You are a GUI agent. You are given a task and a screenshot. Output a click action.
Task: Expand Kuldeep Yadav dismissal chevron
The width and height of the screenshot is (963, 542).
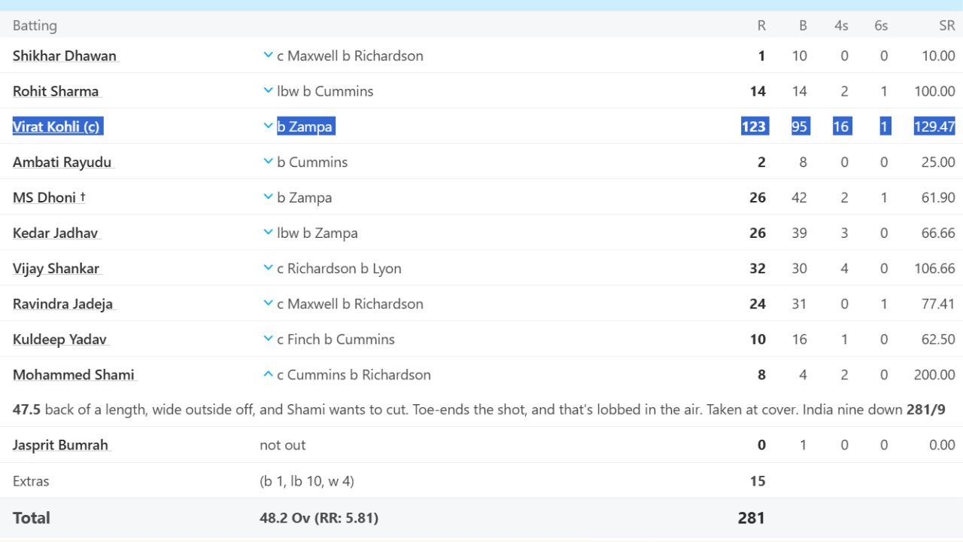268,339
